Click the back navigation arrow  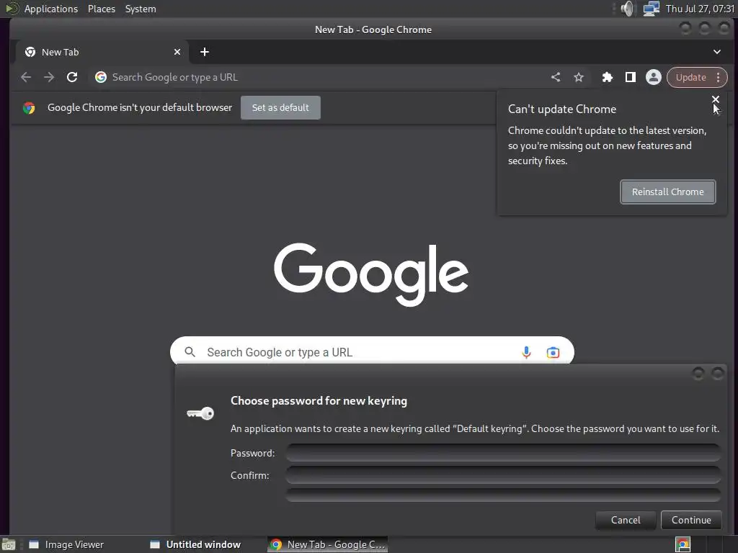coord(26,77)
